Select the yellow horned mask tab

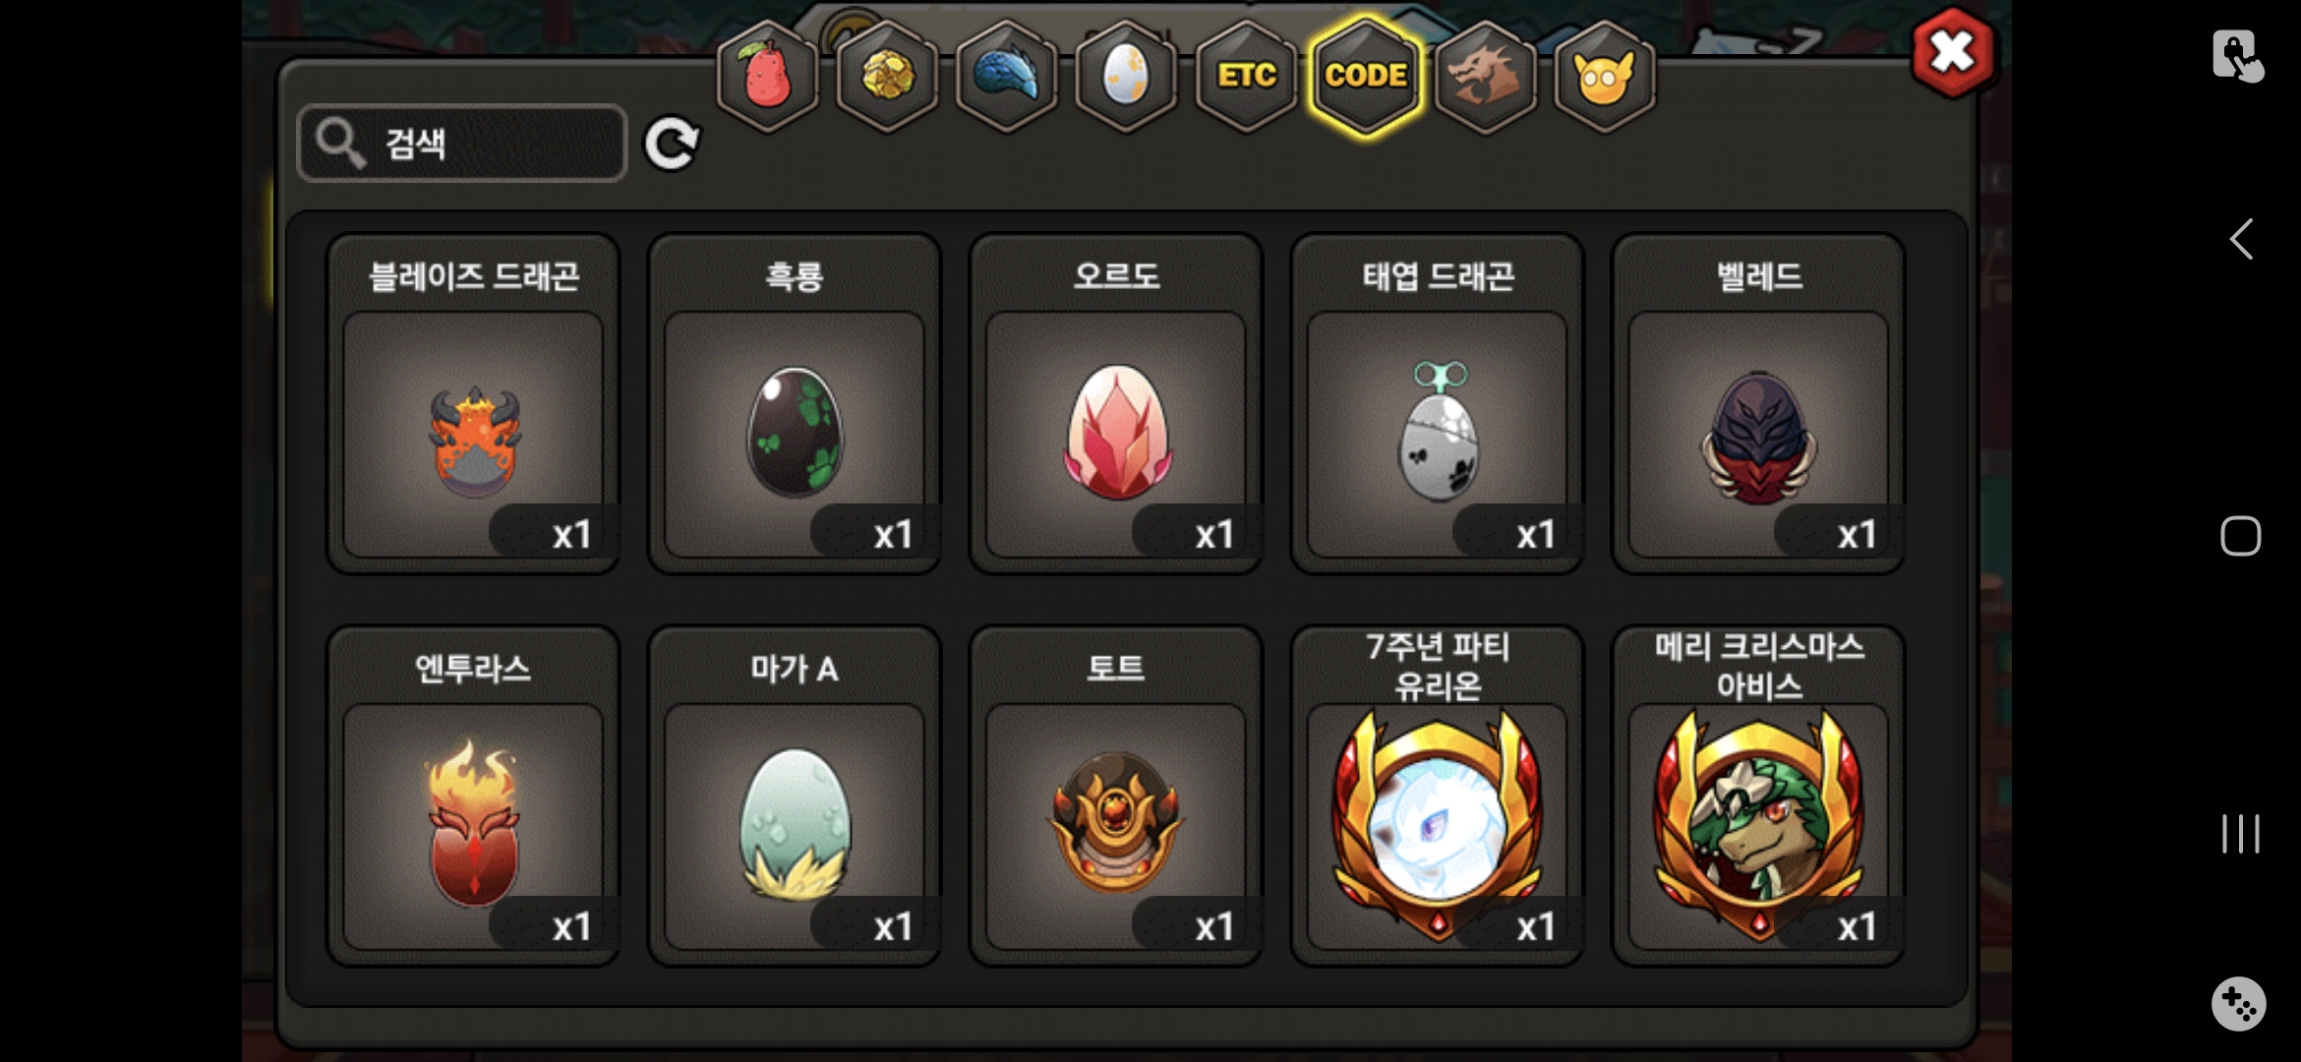point(1605,76)
